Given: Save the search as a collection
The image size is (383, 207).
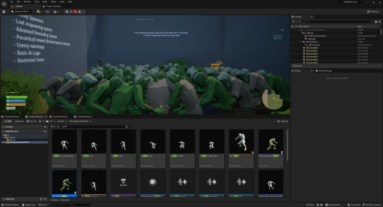Looking at the screenshot, I should [126, 127].
